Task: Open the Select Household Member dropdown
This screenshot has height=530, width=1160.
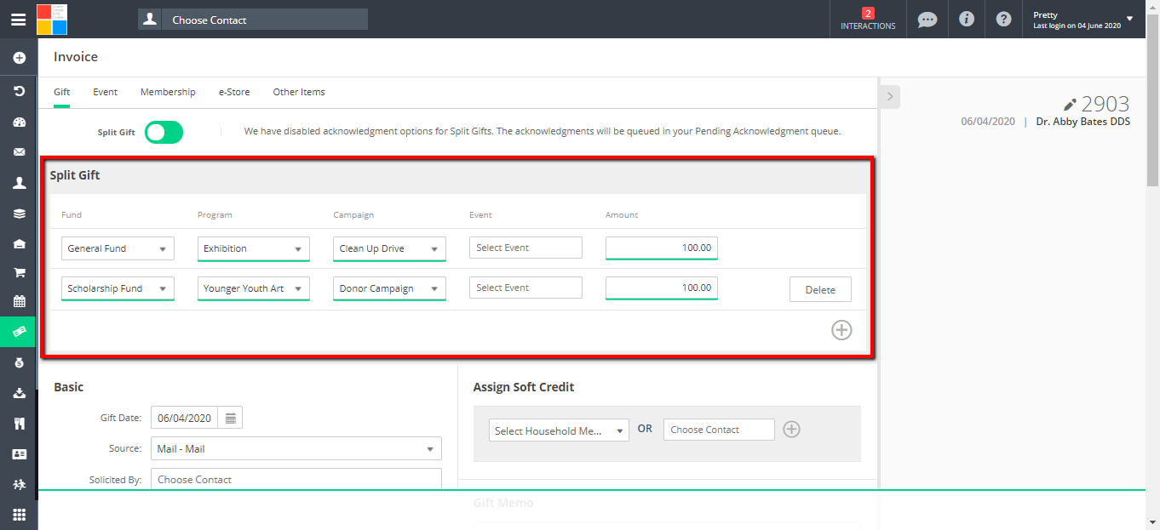Action: point(559,430)
